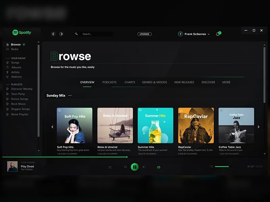Click the main content scroll up arrow
This screenshot has height=202, width=270.
point(264,45)
